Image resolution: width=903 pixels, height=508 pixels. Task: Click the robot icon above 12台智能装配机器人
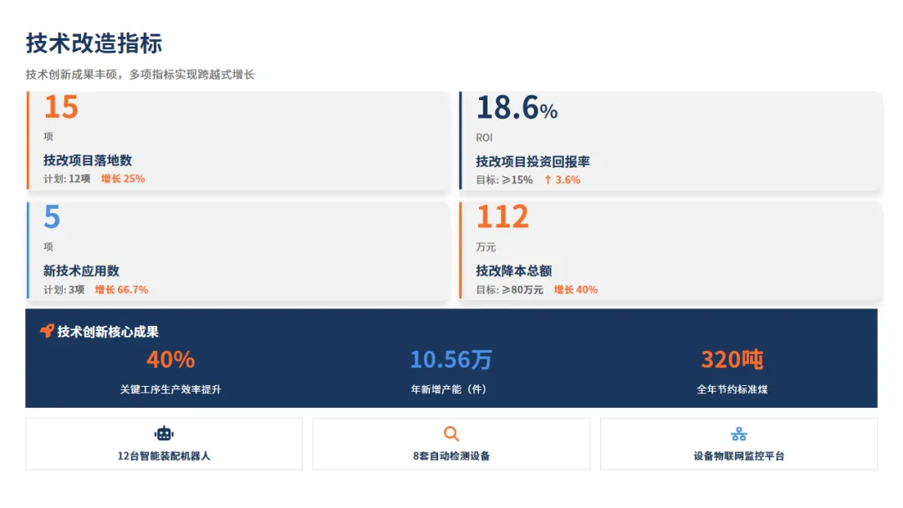164,433
